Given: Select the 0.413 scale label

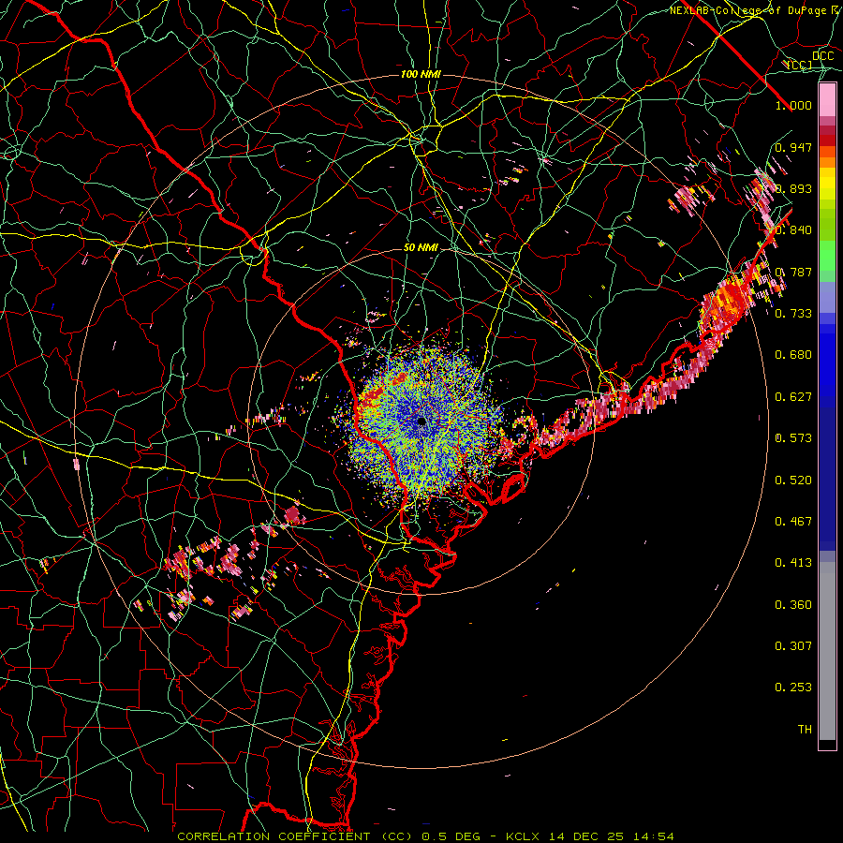Looking at the screenshot, I should pos(793,563).
